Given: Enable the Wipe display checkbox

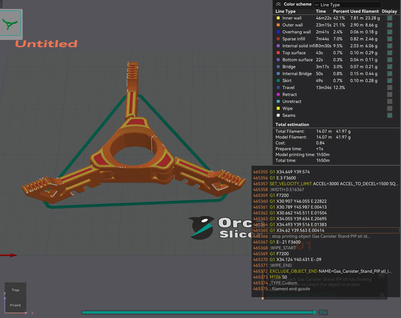Looking at the screenshot, I should (x=389, y=108).
